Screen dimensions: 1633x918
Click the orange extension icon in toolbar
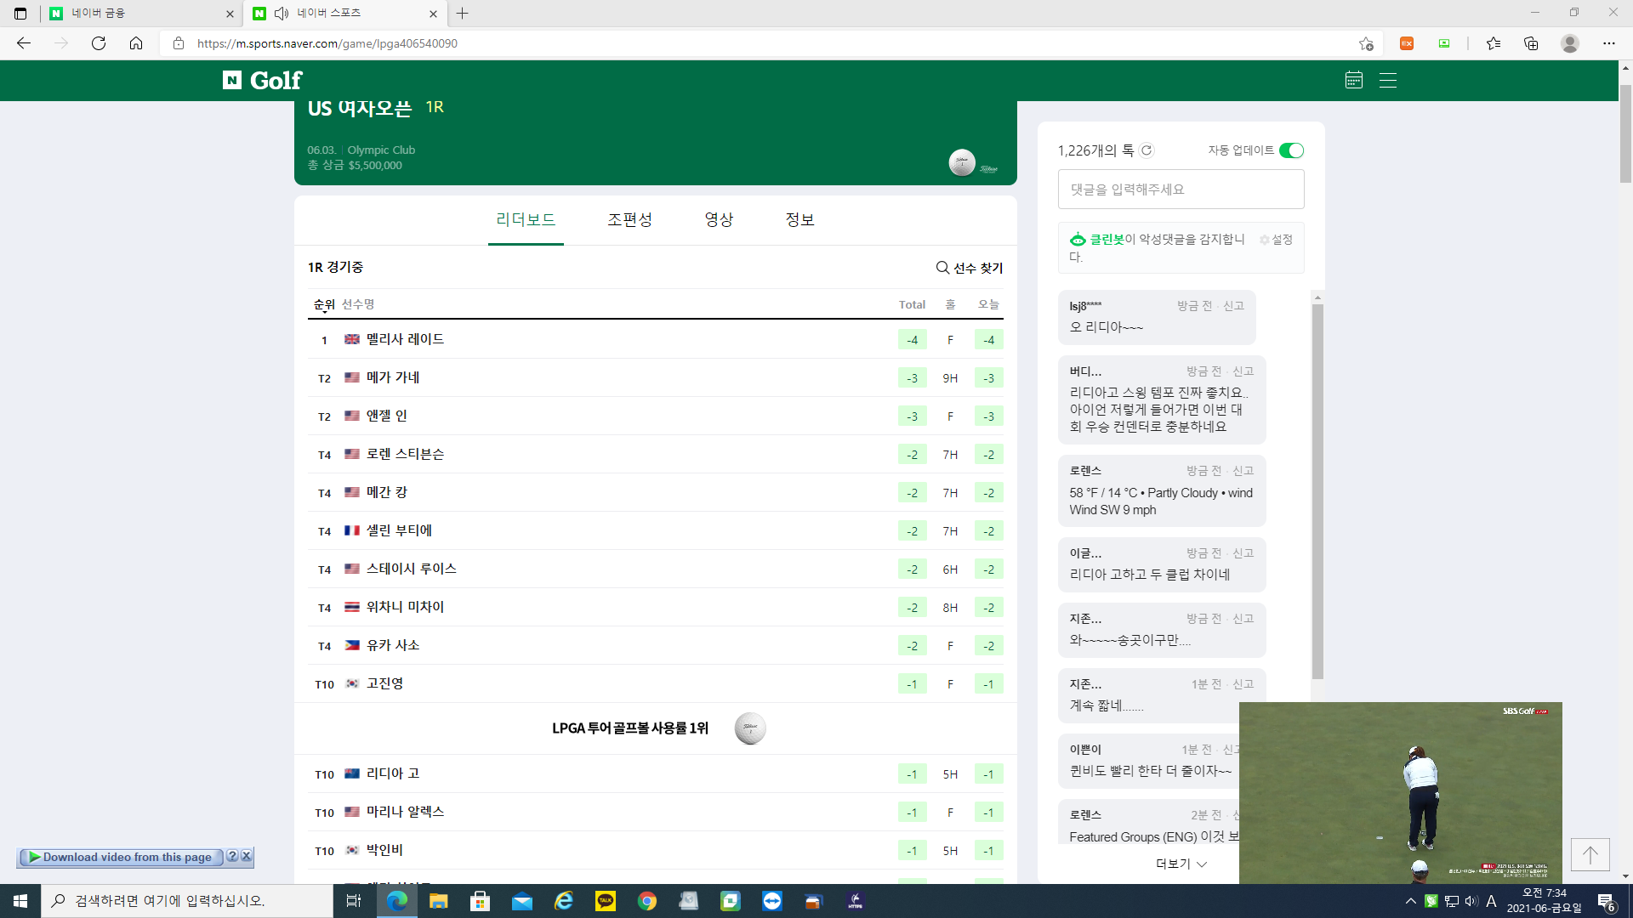[x=1407, y=43]
